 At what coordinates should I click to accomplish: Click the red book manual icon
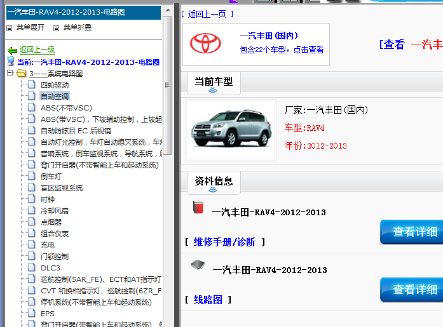198,207
